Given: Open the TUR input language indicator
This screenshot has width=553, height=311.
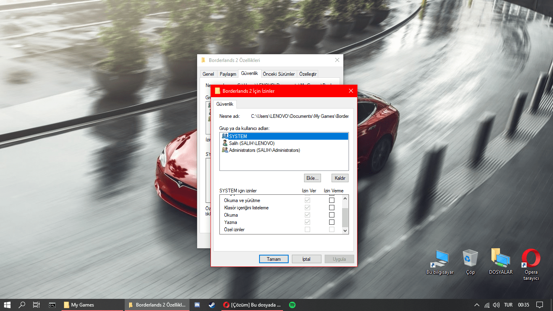Looking at the screenshot, I should (x=508, y=305).
